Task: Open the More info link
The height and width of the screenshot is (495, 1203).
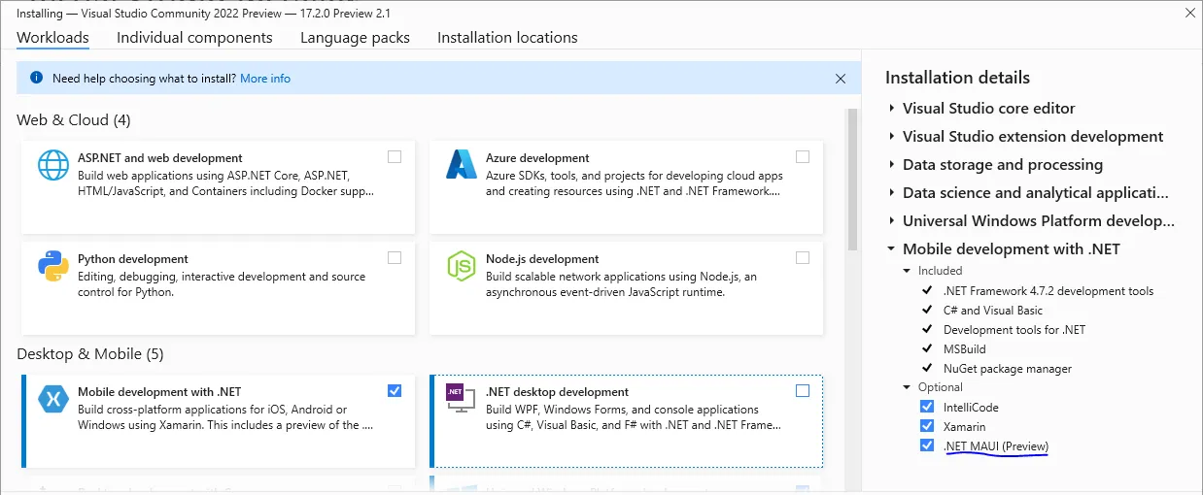Action: point(265,78)
